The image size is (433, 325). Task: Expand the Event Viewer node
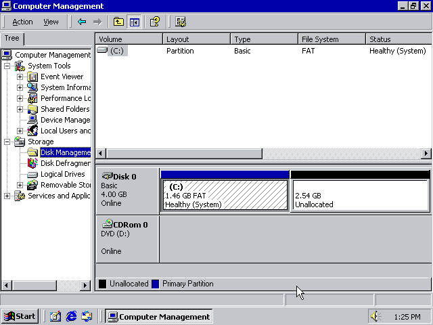tap(20, 77)
